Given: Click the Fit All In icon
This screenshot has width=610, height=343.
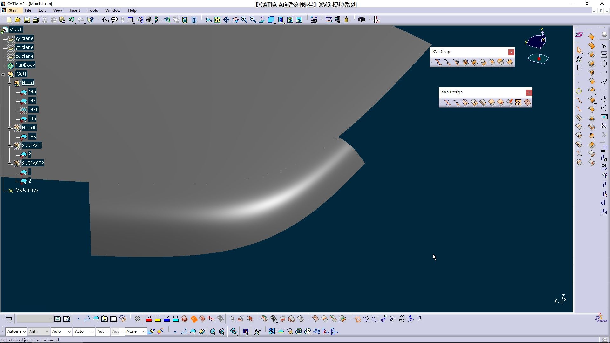Looking at the screenshot, I should coord(217,20).
